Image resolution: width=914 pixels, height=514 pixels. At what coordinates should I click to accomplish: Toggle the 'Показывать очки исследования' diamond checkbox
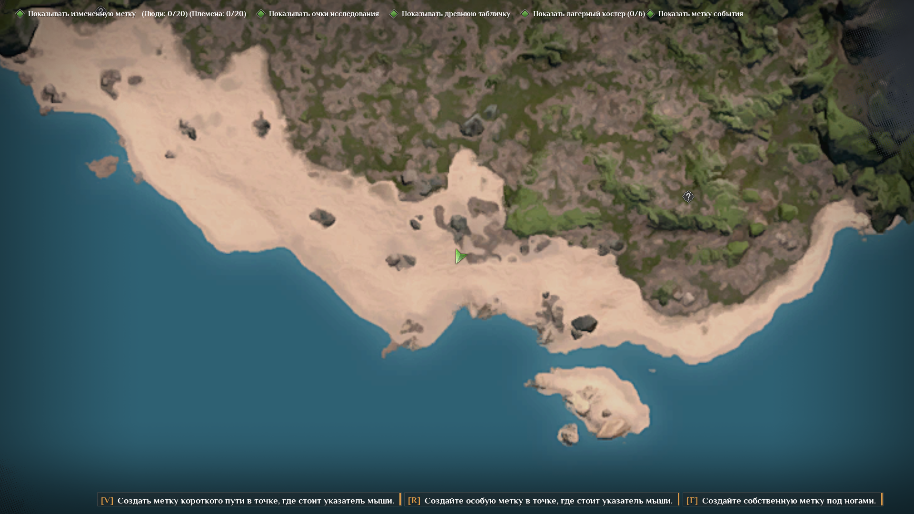[261, 14]
